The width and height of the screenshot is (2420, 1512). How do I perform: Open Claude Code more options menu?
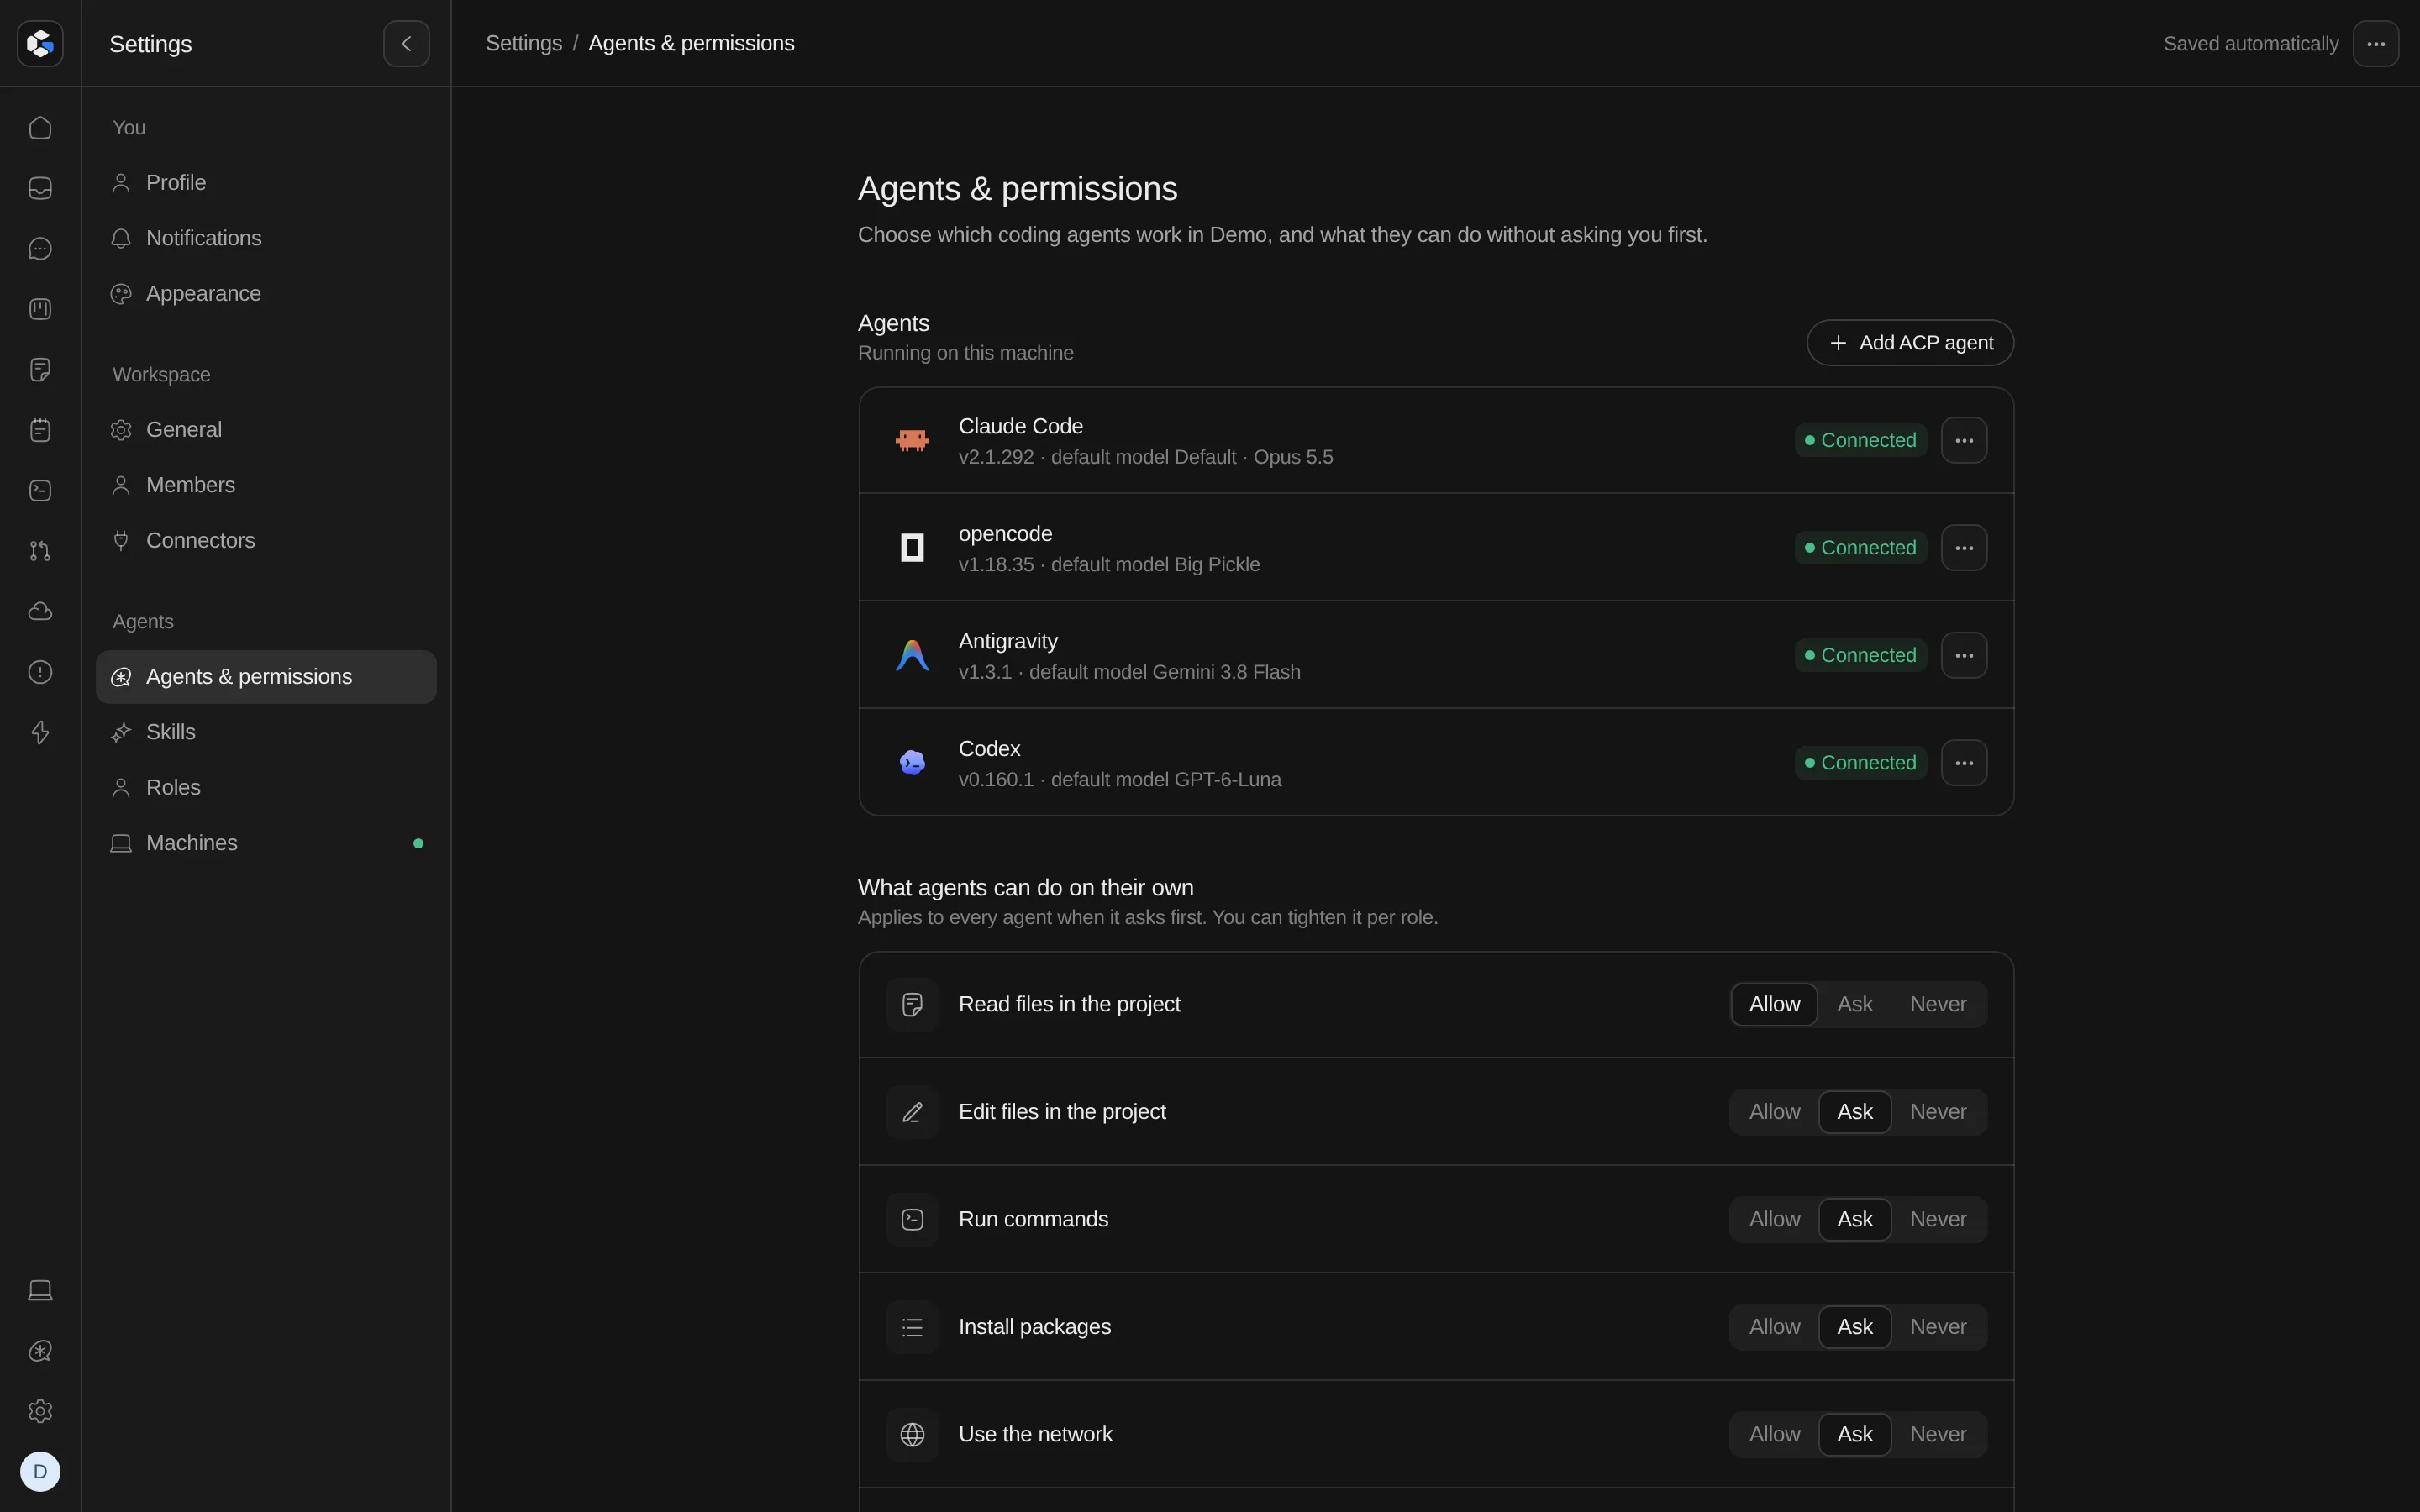coord(1964,440)
